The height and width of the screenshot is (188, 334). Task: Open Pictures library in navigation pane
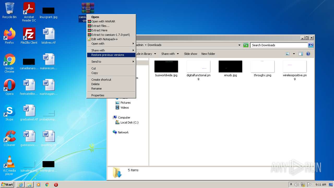[x=123, y=103]
